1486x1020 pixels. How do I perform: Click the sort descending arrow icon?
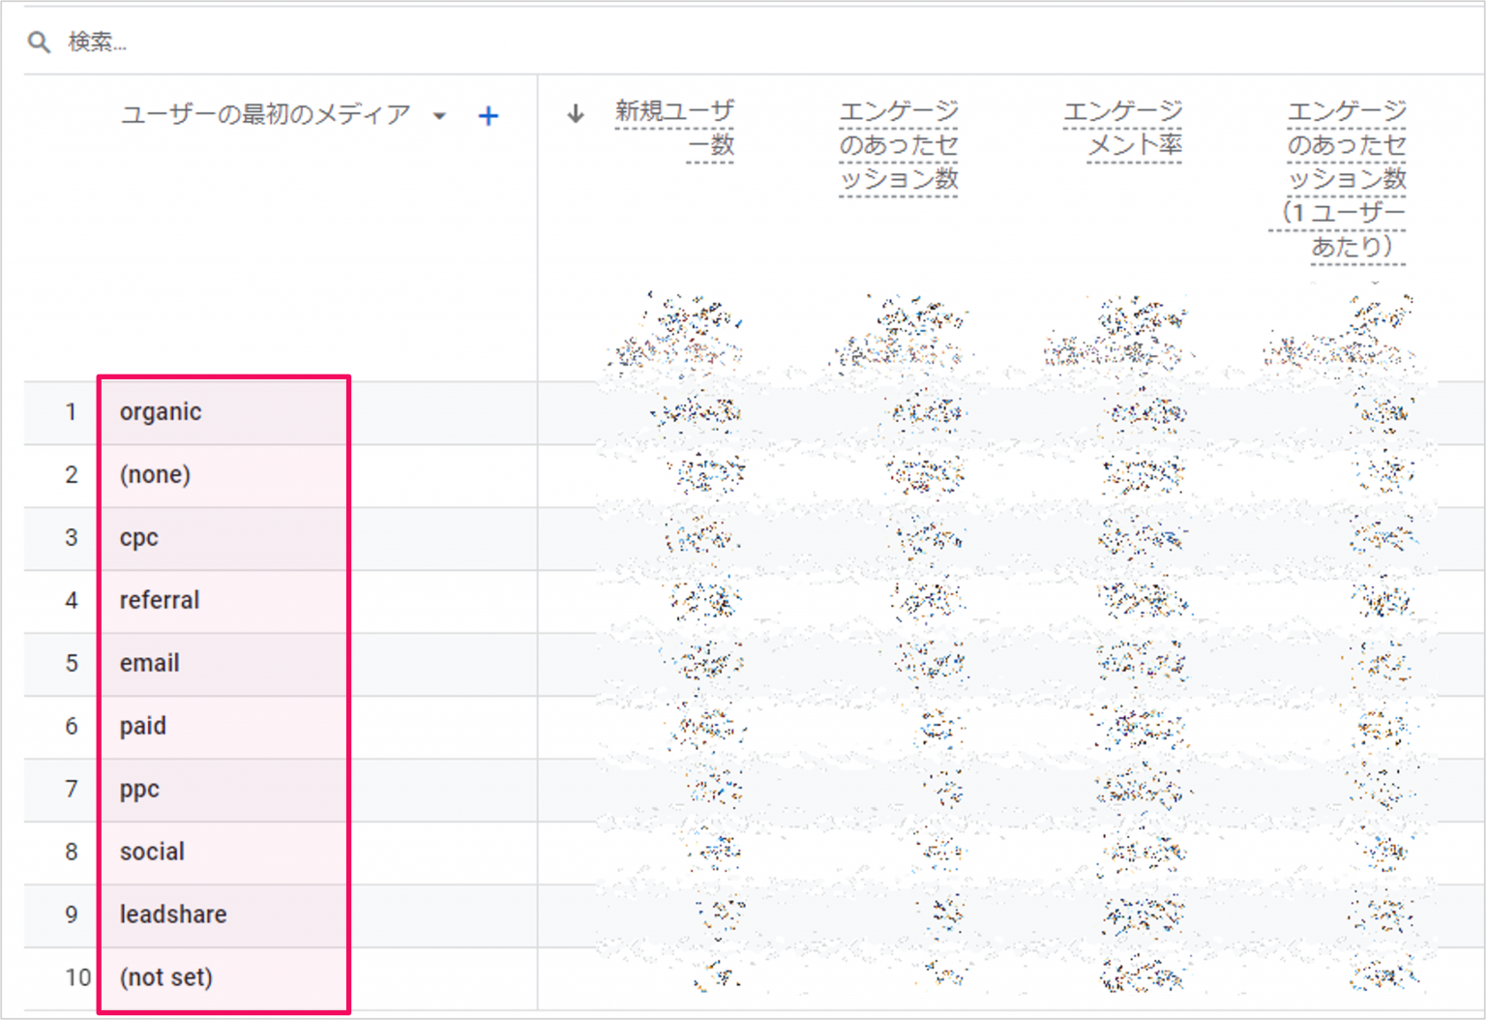pos(576,114)
